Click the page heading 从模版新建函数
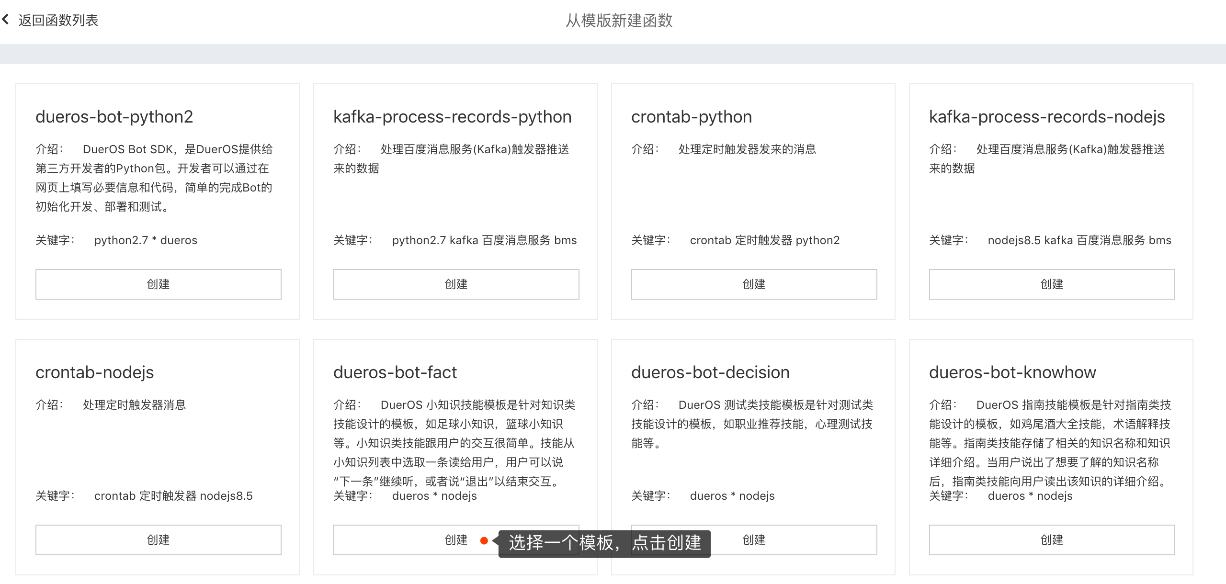1226x584 pixels. [619, 21]
